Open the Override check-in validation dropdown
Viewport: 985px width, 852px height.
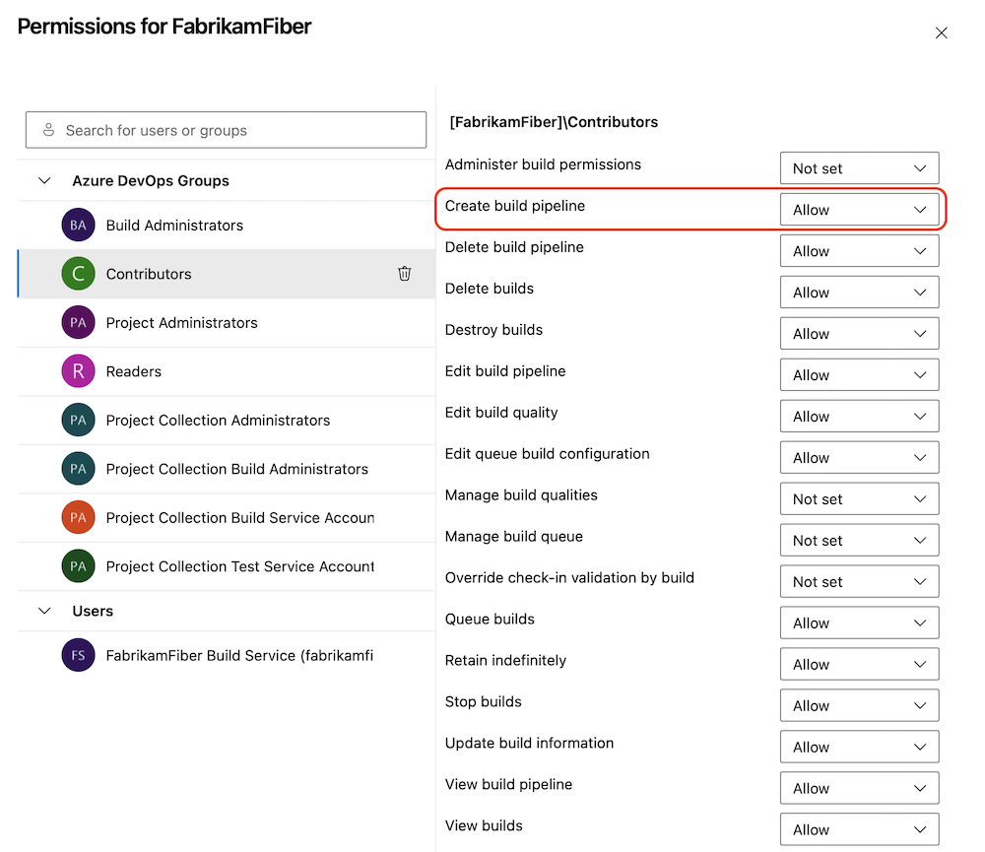click(859, 581)
